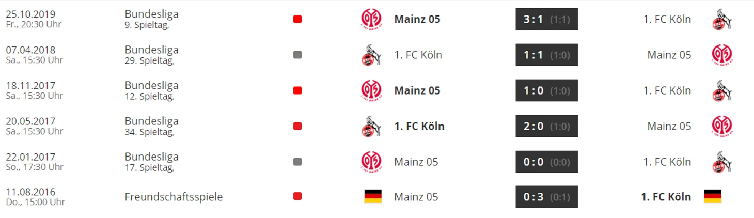754x218 pixels.
Task: Click 1. FC Köln crest in 25.10.2019 row
Action: (722, 20)
